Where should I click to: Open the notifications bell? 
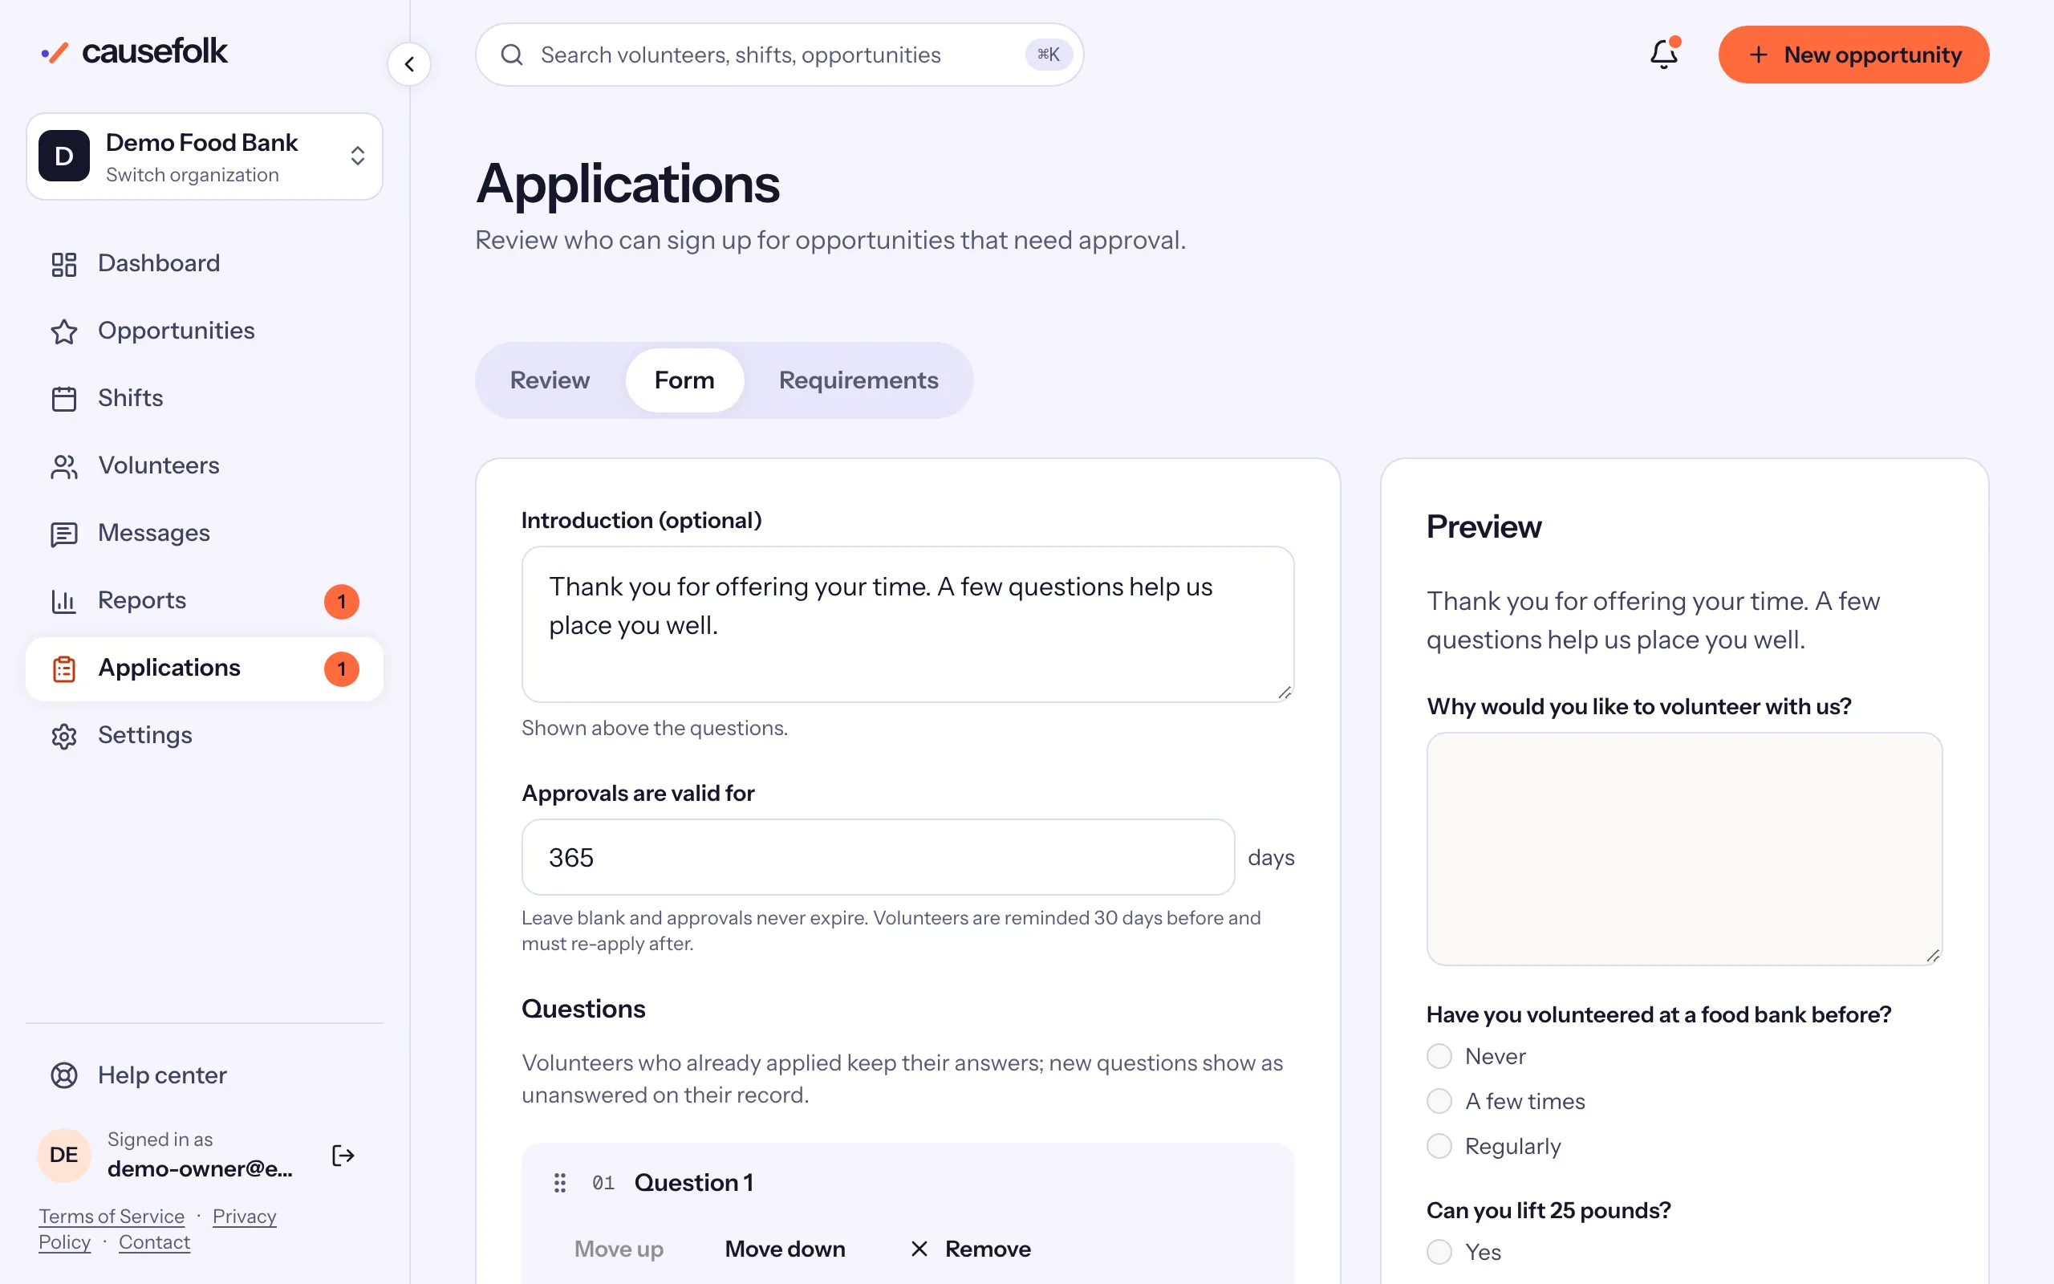click(1663, 55)
